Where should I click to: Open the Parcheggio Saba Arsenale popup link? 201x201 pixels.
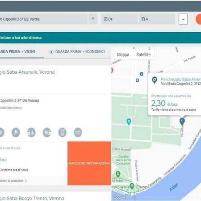[181, 79]
